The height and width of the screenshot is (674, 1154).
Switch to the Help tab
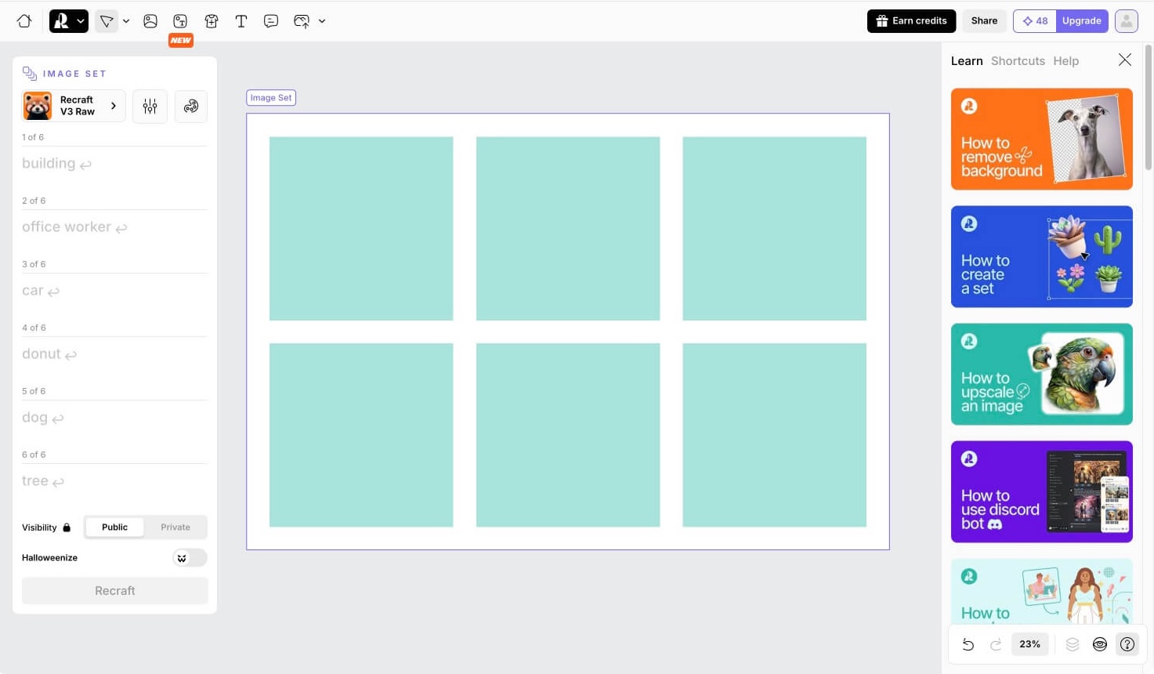[1065, 61]
